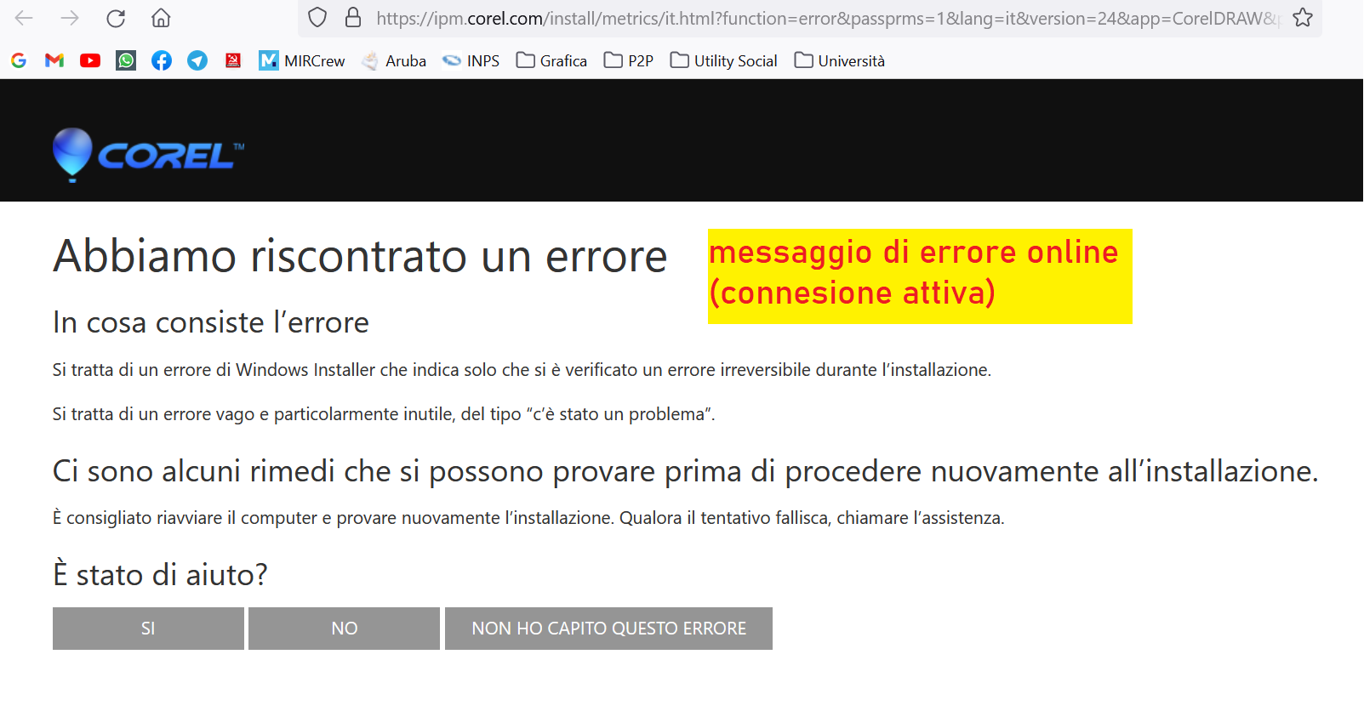The image size is (1364, 717).
Task: Click the subheading 'In cosa consiste l'errore'
Action: (211, 322)
